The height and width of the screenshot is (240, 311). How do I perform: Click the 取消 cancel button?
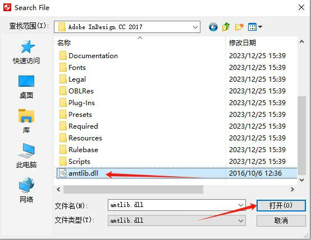[281, 220]
